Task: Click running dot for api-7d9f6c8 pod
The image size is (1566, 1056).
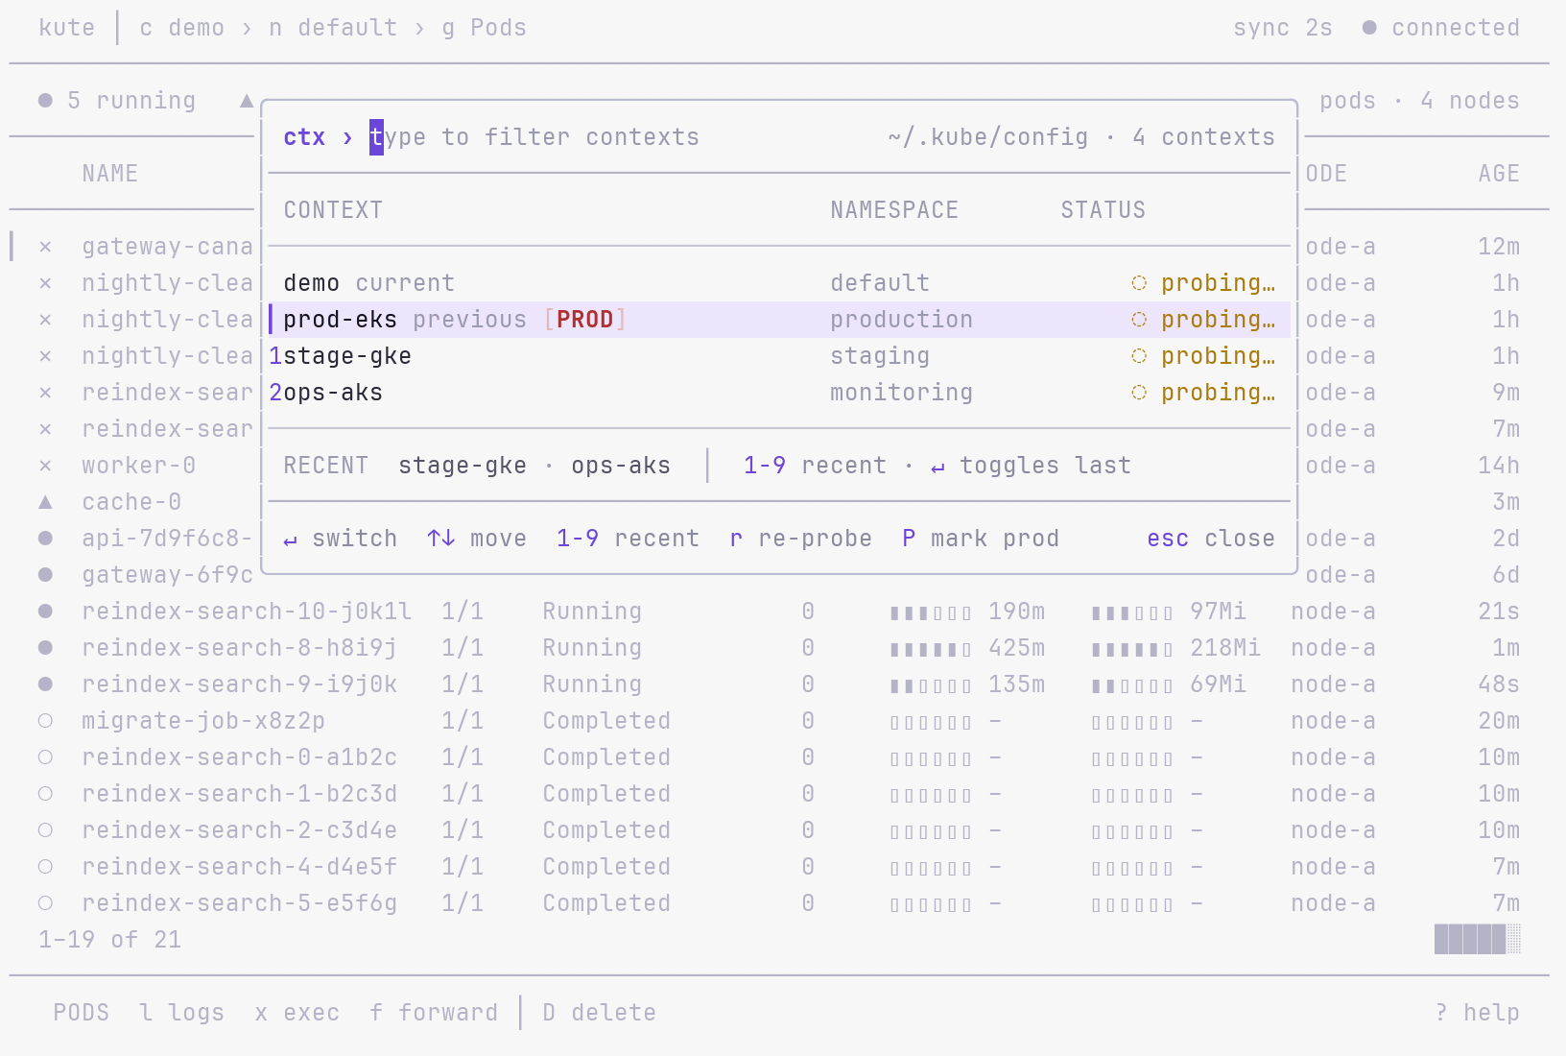Action: 45,539
